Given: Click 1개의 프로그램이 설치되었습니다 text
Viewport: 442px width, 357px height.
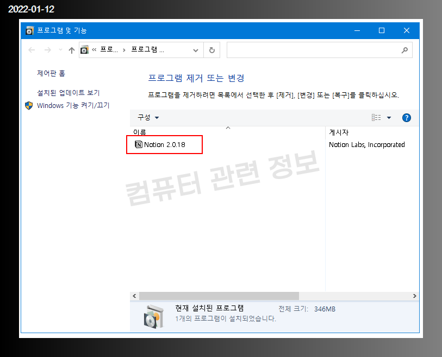Looking at the screenshot, I should [x=226, y=318].
